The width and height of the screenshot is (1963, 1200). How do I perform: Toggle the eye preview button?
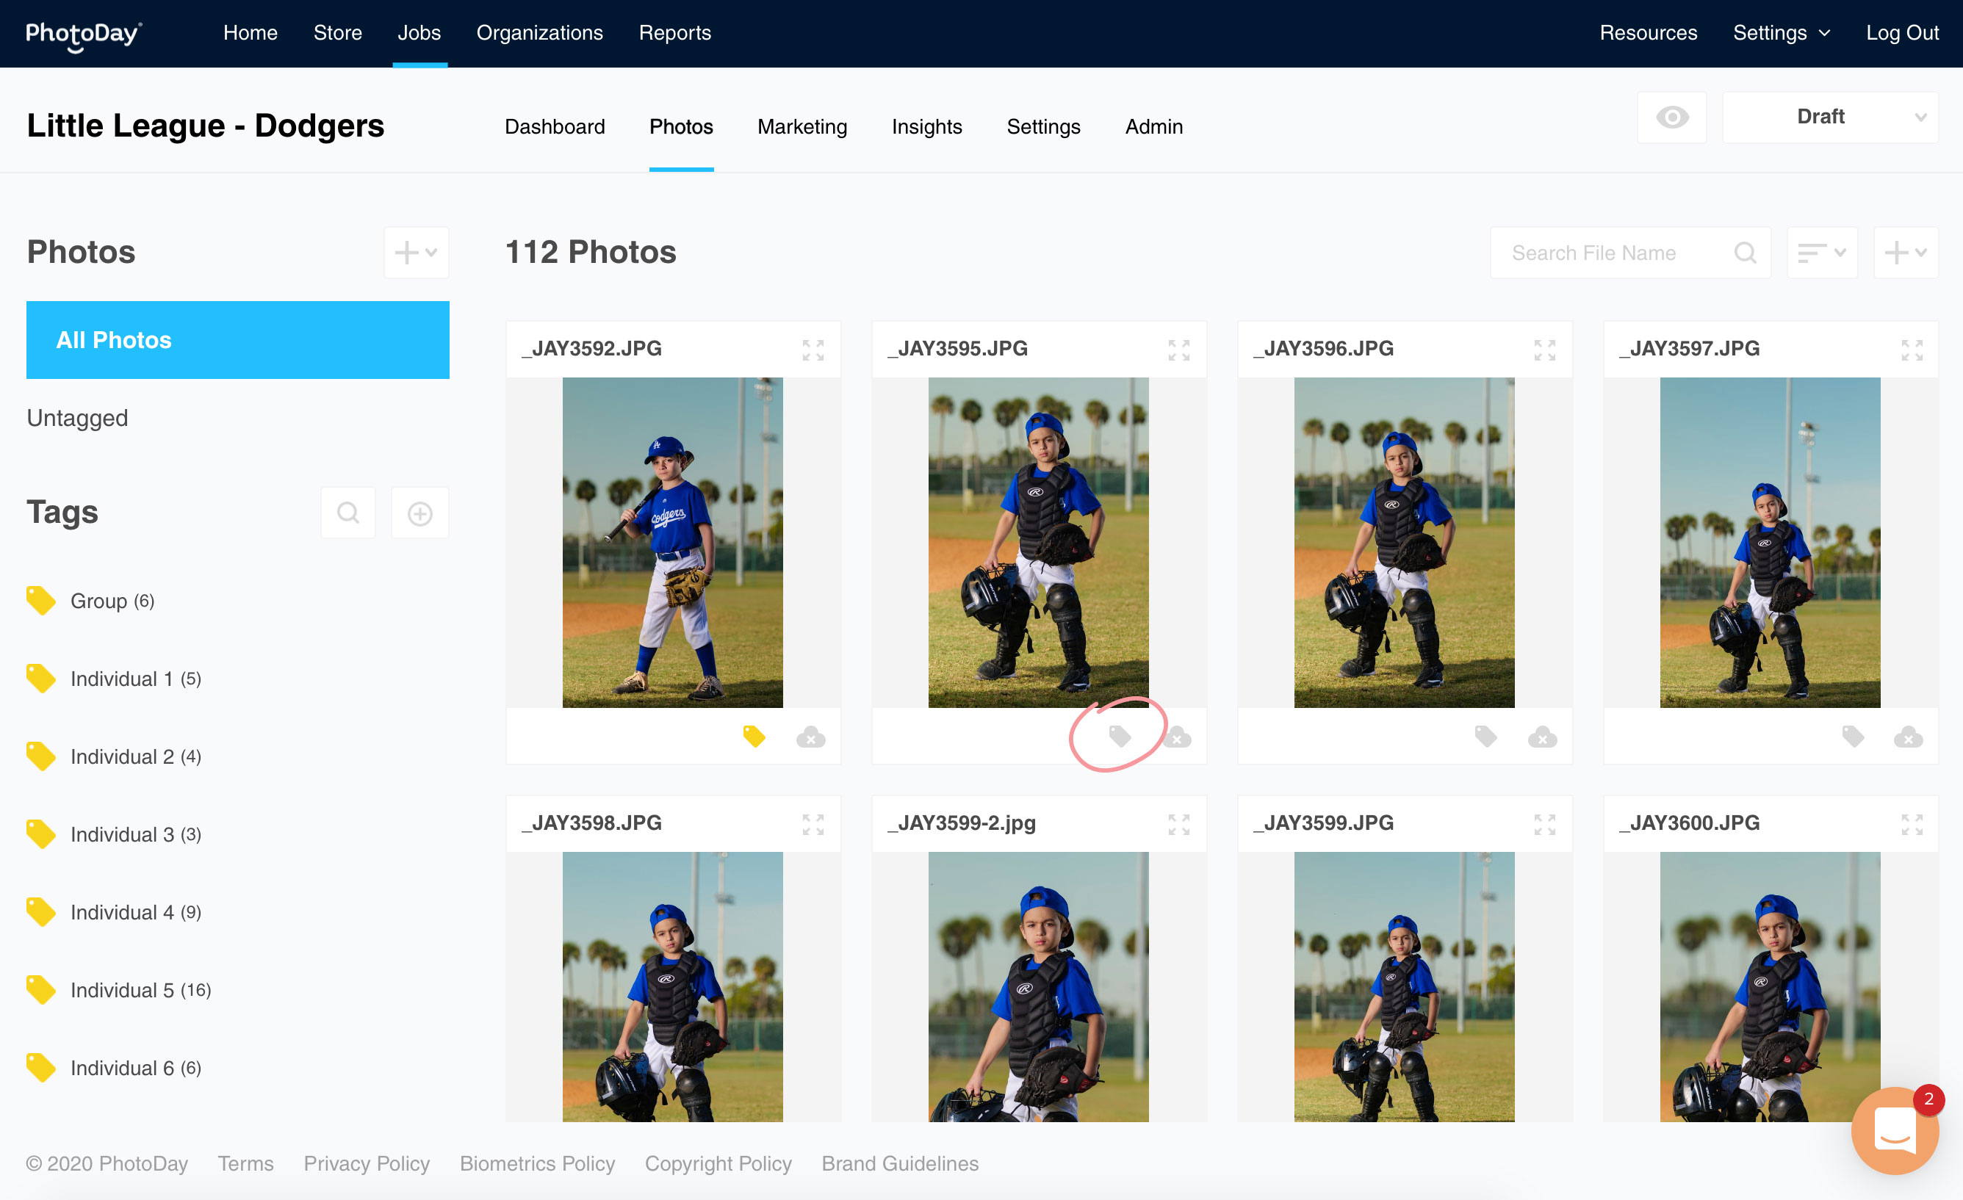click(x=1671, y=118)
